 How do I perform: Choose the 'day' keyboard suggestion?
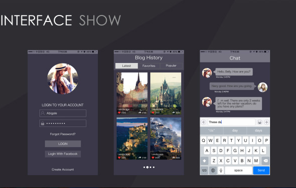pyautogui.click(x=235, y=130)
